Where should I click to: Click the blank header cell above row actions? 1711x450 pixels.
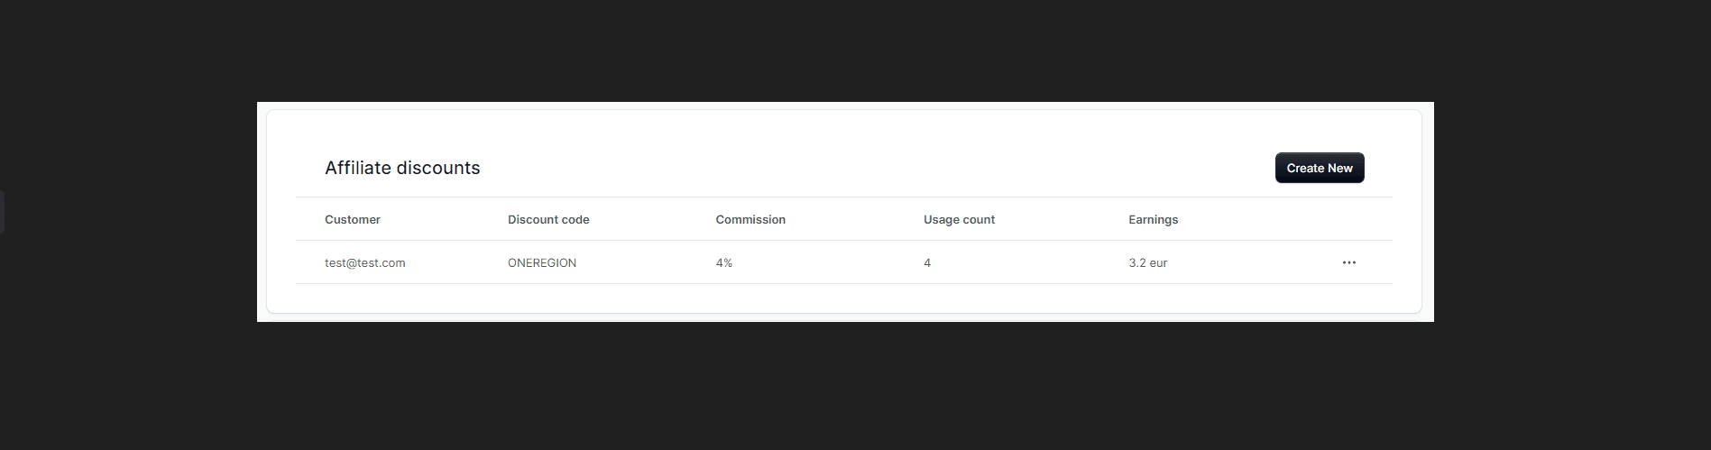pyautogui.click(x=1348, y=219)
